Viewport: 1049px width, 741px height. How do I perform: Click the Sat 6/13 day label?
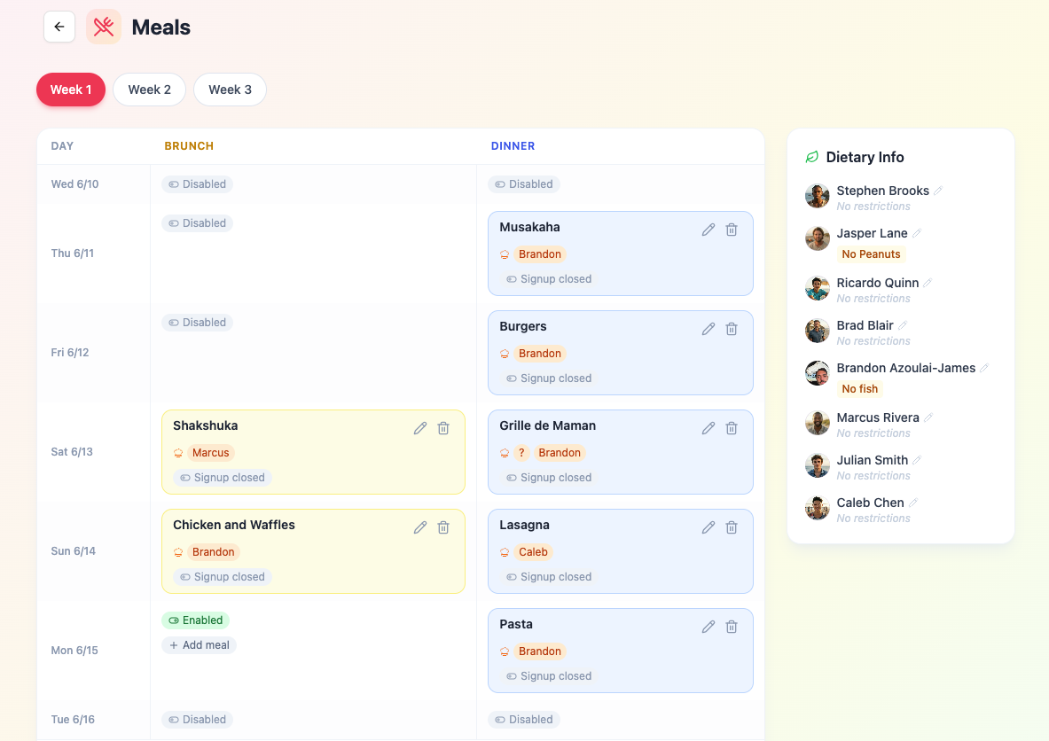(x=72, y=451)
